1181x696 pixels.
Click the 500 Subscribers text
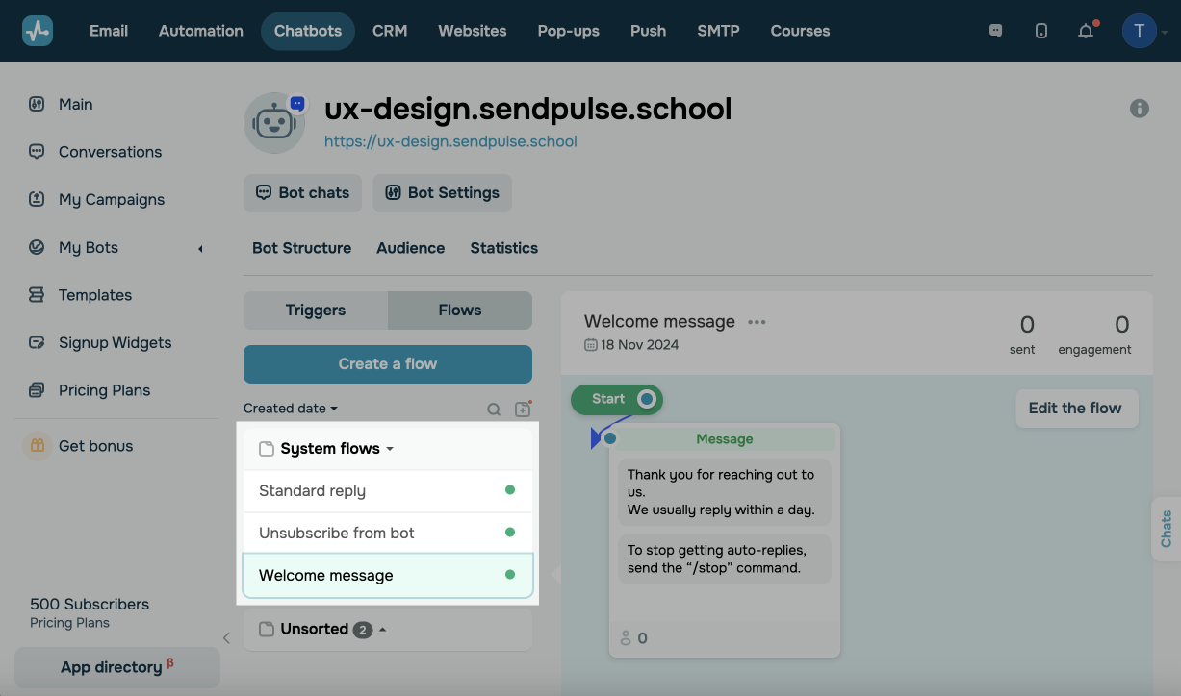click(x=90, y=605)
